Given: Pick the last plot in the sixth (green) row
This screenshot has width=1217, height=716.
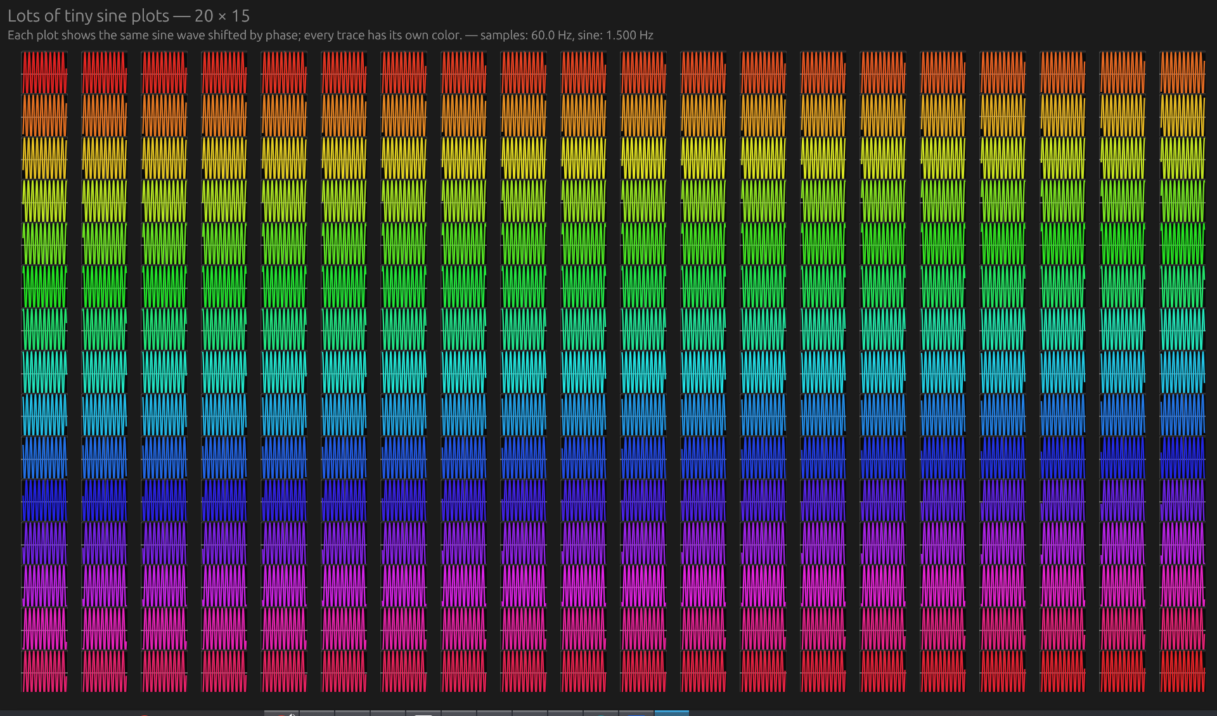Looking at the screenshot, I should coord(1183,286).
